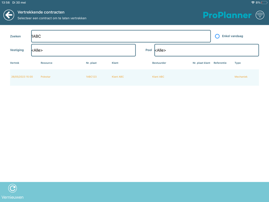The height and width of the screenshot is (202, 269).
Task: Click the connection status icon beside ProPlanner
Action: click(x=260, y=15)
